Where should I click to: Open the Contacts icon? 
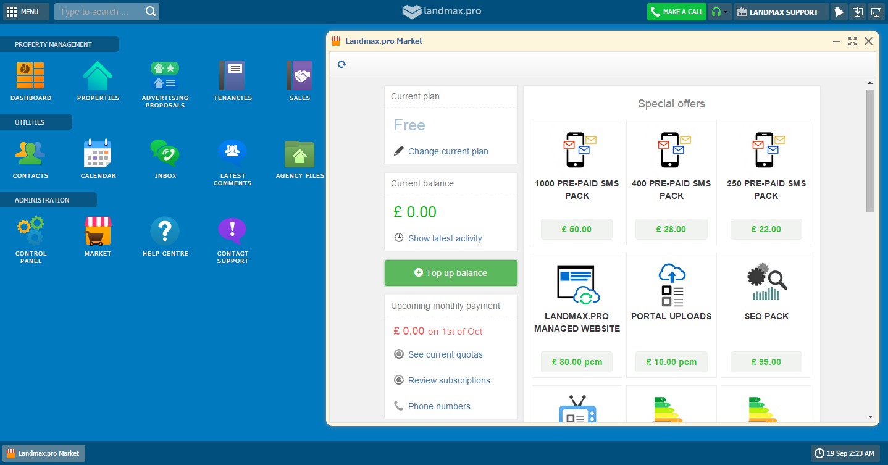(30, 154)
